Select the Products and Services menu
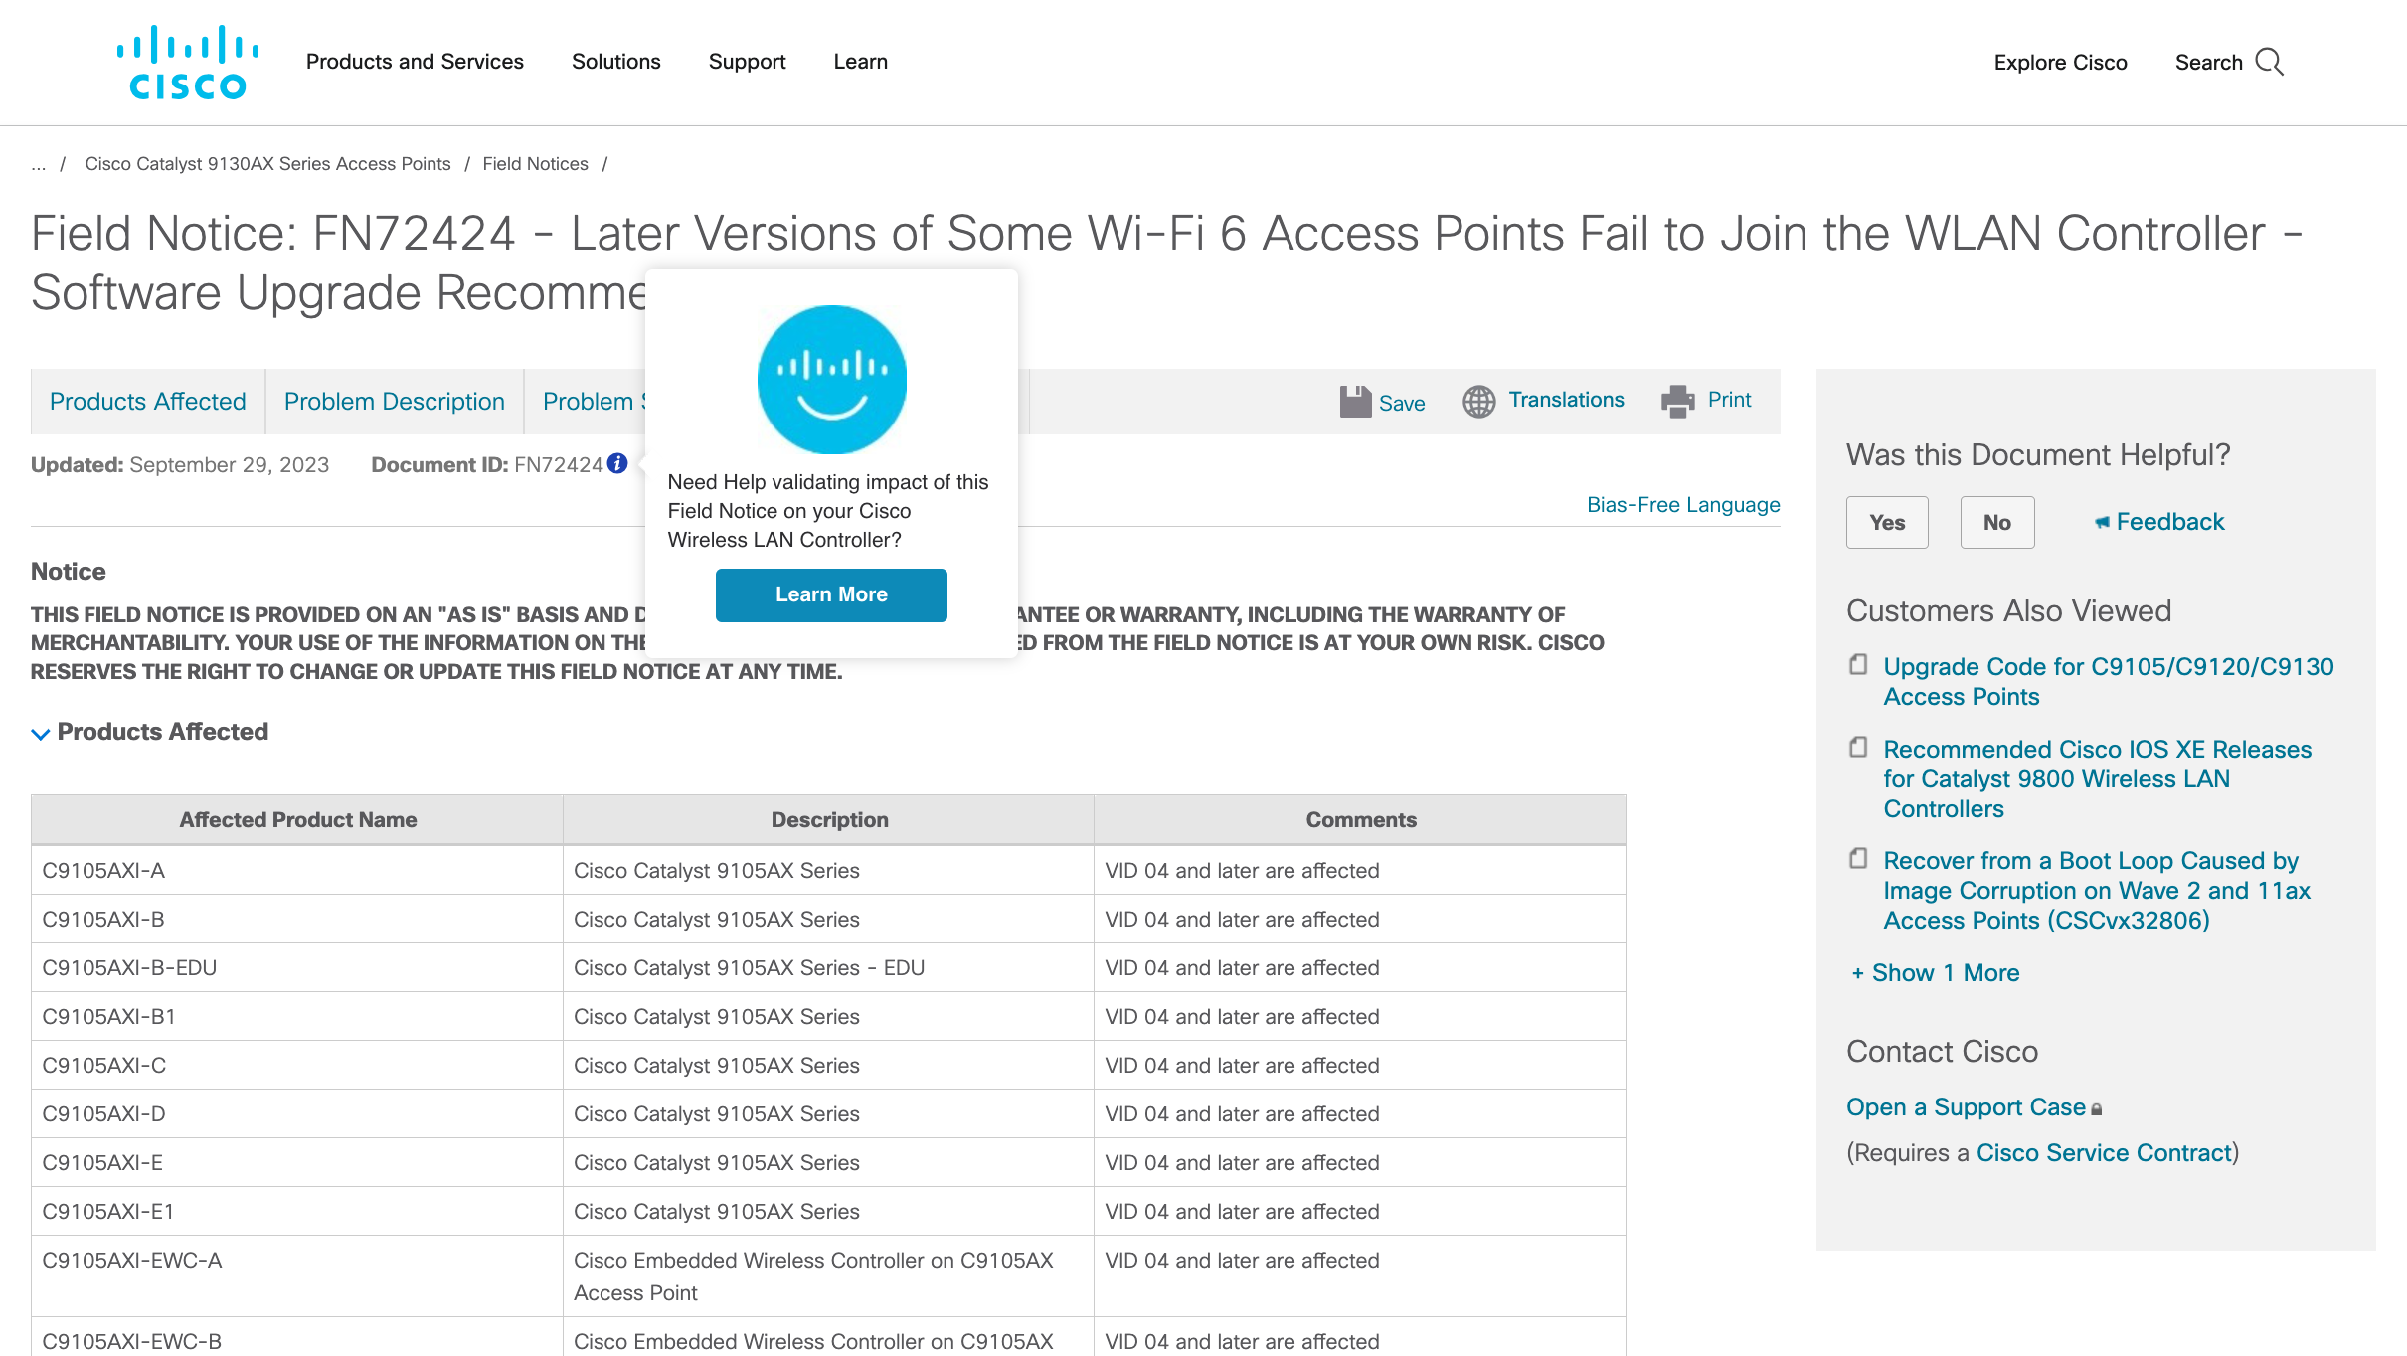Screen dimensions: 2407x1356 (x=417, y=62)
